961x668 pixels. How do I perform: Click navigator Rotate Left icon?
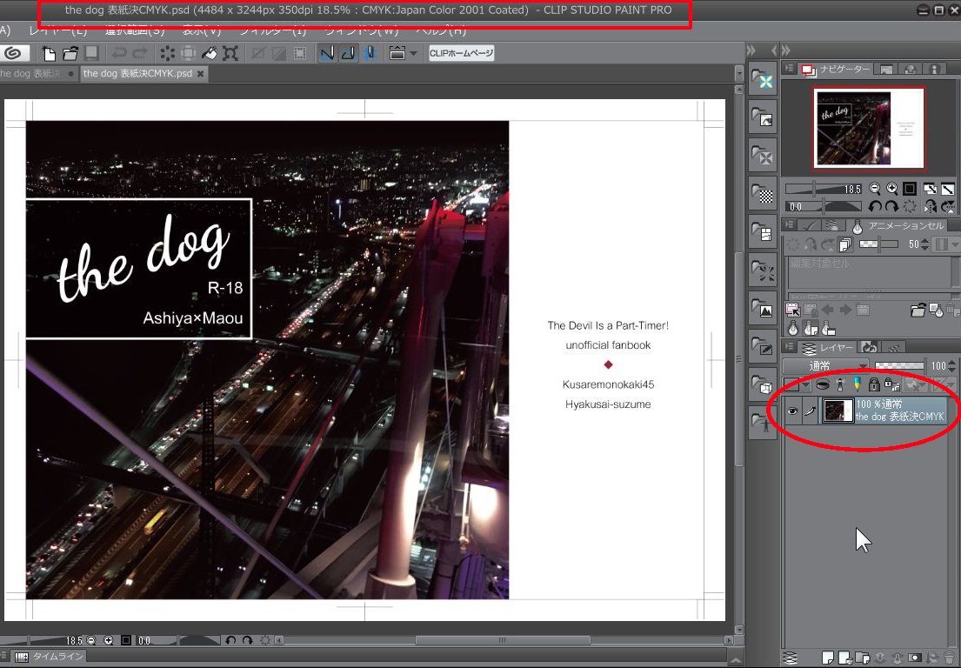pyautogui.click(x=875, y=206)
